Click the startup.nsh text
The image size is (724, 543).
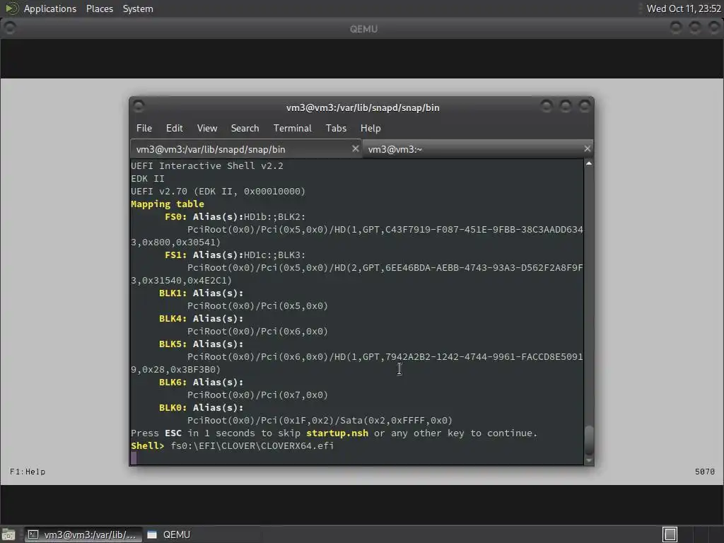point(337,433)
